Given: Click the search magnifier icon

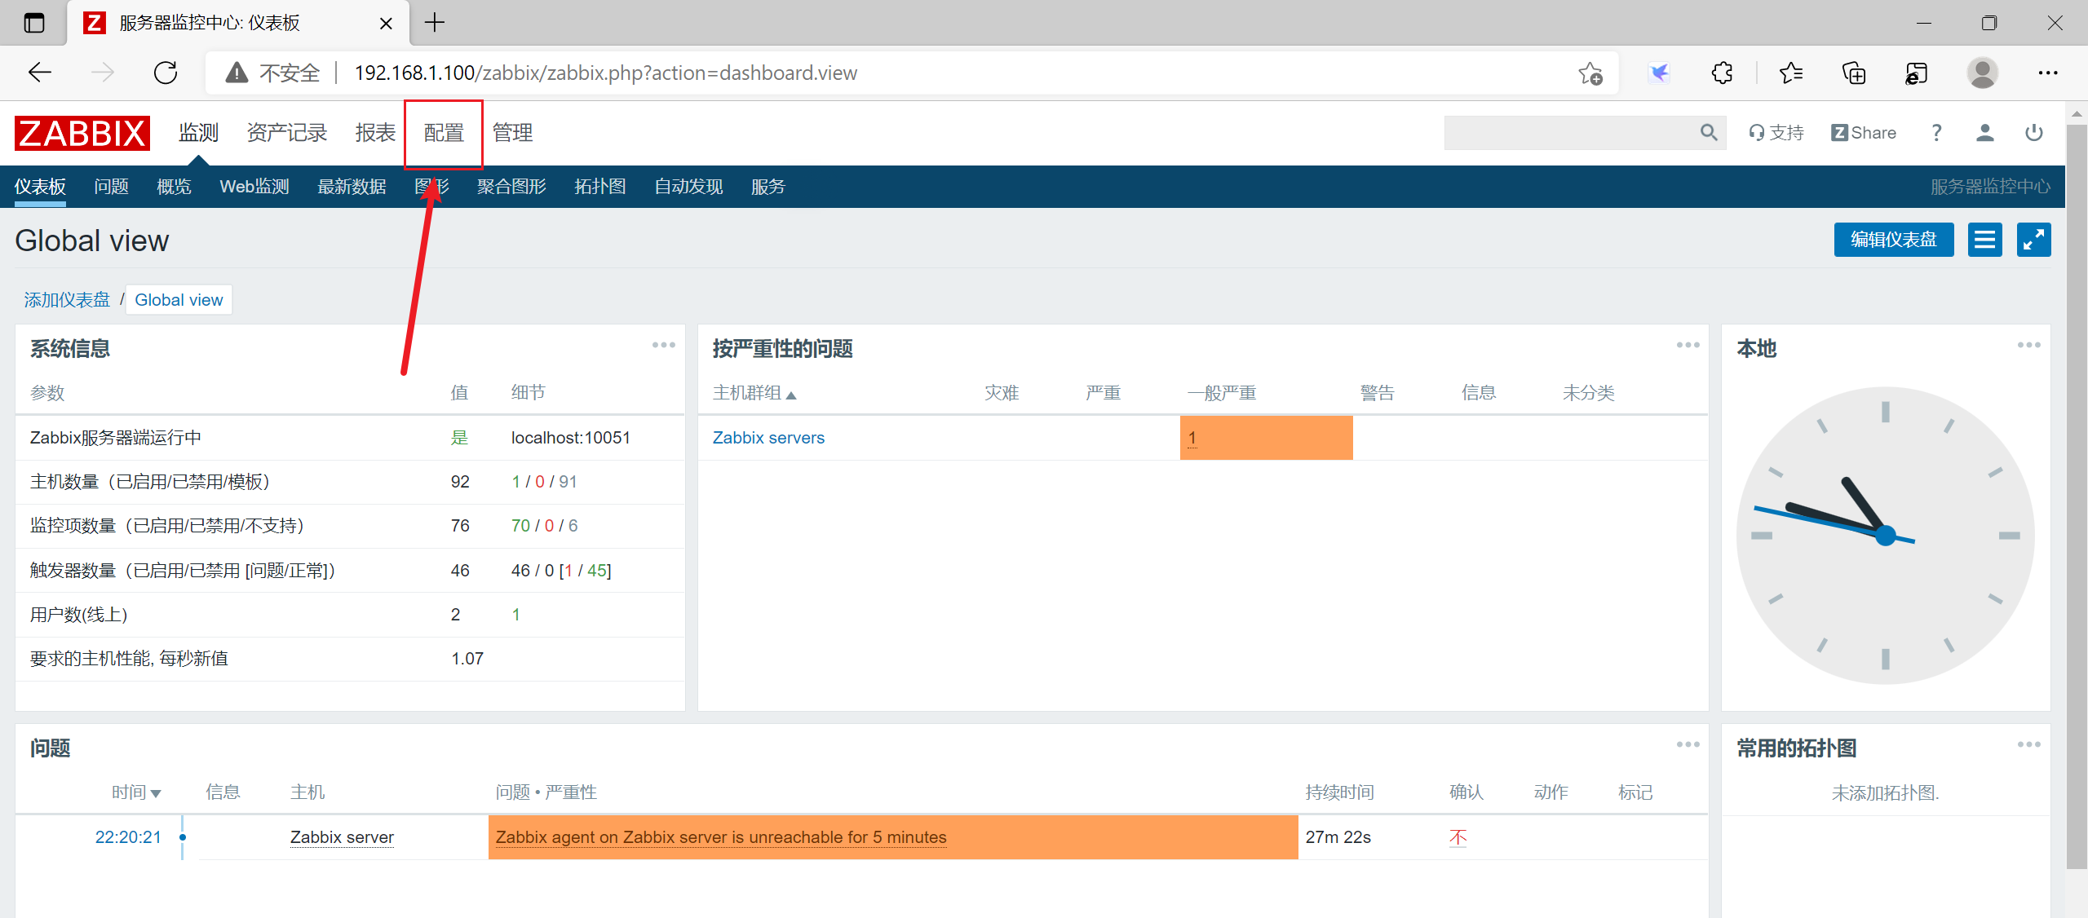Looking at the screenshot, I should coord(1709,133).
